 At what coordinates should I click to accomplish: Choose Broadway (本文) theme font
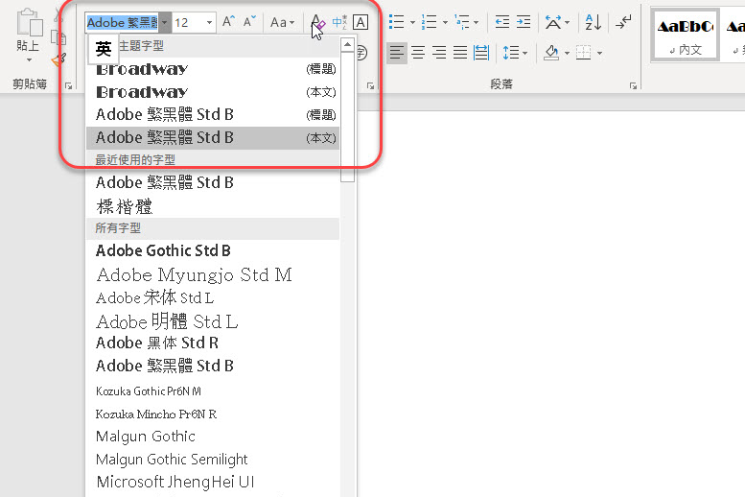point(213,92)
